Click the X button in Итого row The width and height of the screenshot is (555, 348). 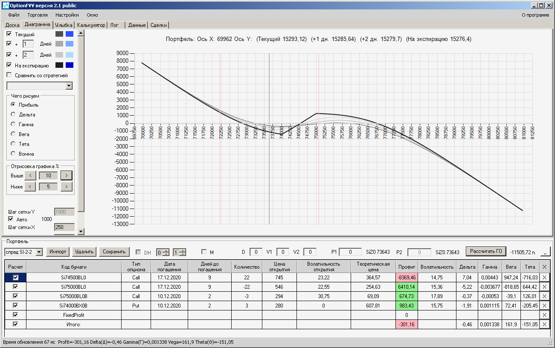pyautogui.click(x=544, y=324)
